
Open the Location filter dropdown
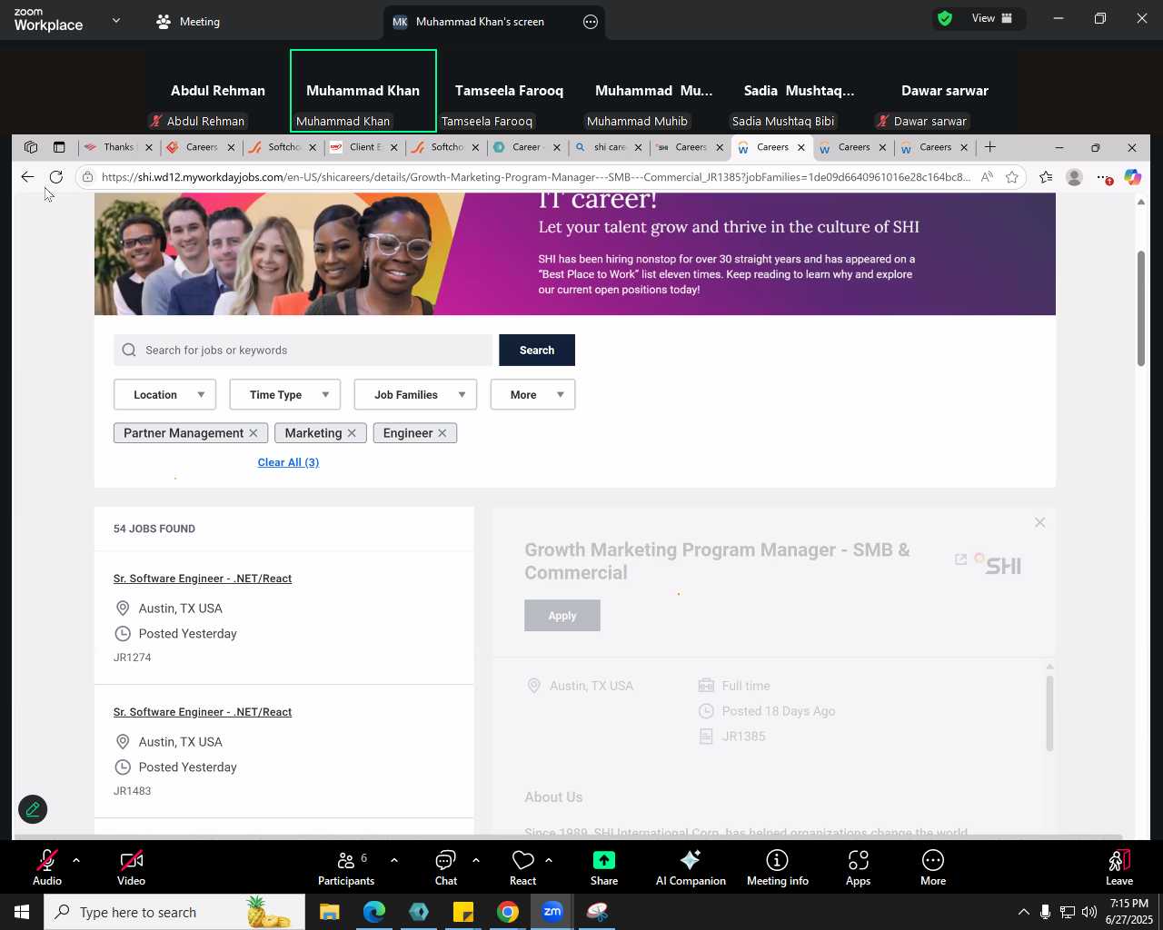164,394
